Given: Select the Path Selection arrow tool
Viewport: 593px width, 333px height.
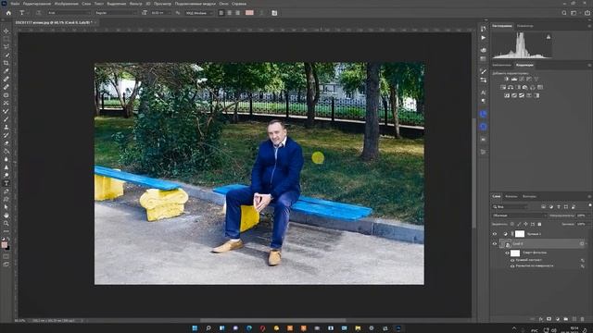Looking at the screenshot, I should (x=6, y=207).
